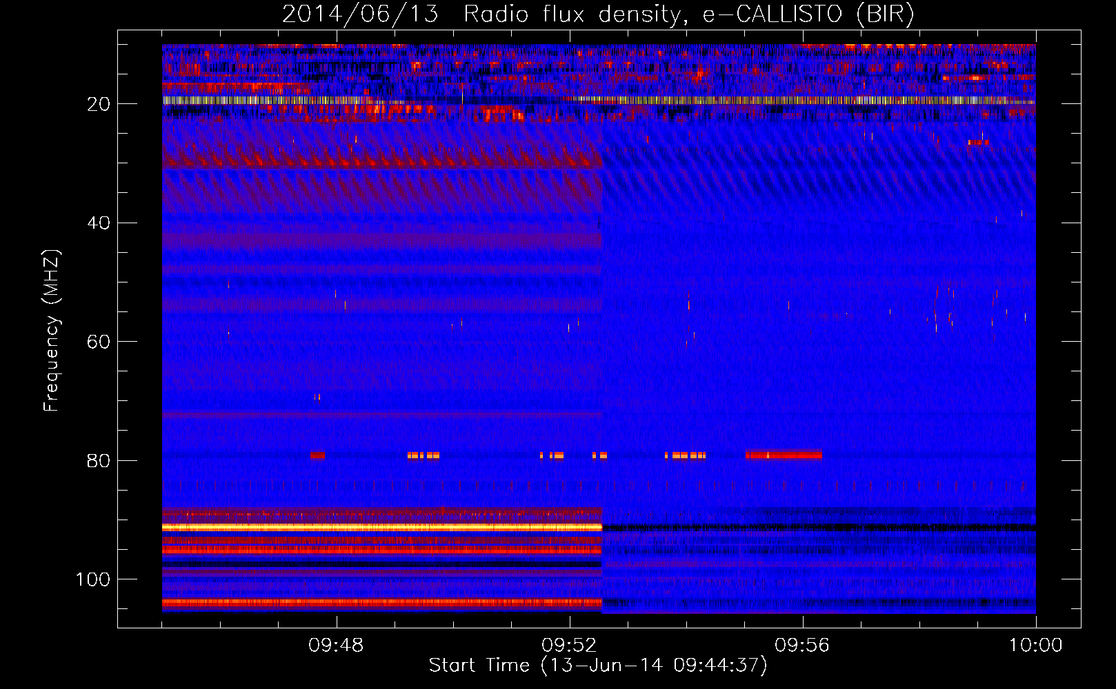Click the long red 80 MHz burst near 09:55
The image size is (1116, 689).
click(x=784, y=455)
